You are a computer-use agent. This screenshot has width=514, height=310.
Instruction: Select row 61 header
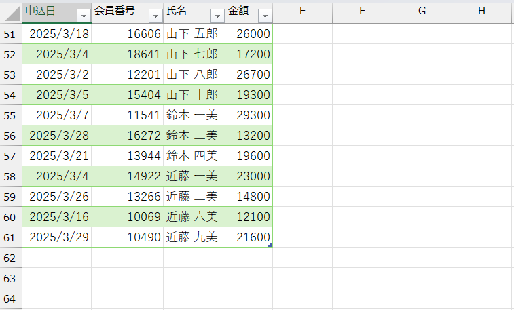pos(11,237)
